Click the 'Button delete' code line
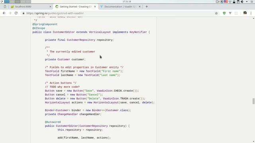The image size is (255, 143). [95, 99]
